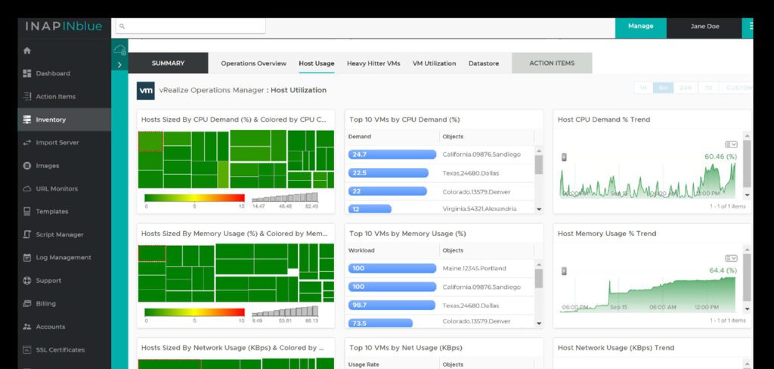Viewport: 774px width, 369px height.
Task: Go to Home via house icon
Action: tap(27, 51)
